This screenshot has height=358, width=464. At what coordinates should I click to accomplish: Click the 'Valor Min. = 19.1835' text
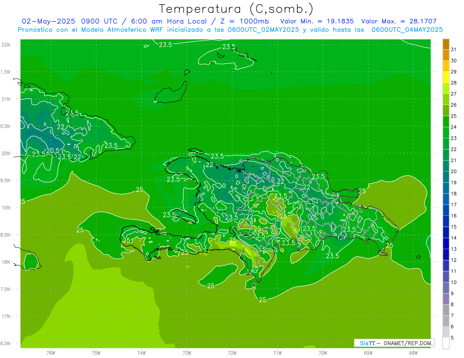pyautogui.click(x=317, y=21)
